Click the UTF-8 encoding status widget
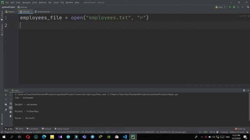Image resolution: width=250 pixels, height=140 pixels. pos(212,132)
